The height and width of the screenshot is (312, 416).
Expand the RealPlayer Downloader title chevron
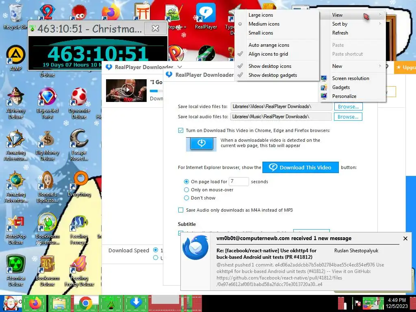pos(180,67)
